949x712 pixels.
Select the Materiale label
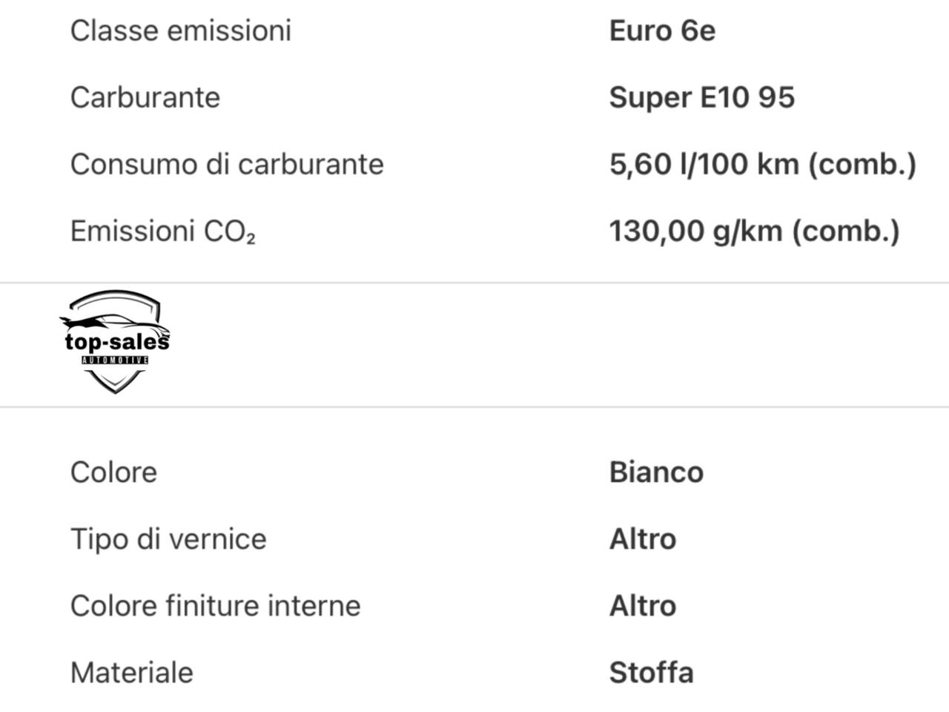click(x=131, y=673)
